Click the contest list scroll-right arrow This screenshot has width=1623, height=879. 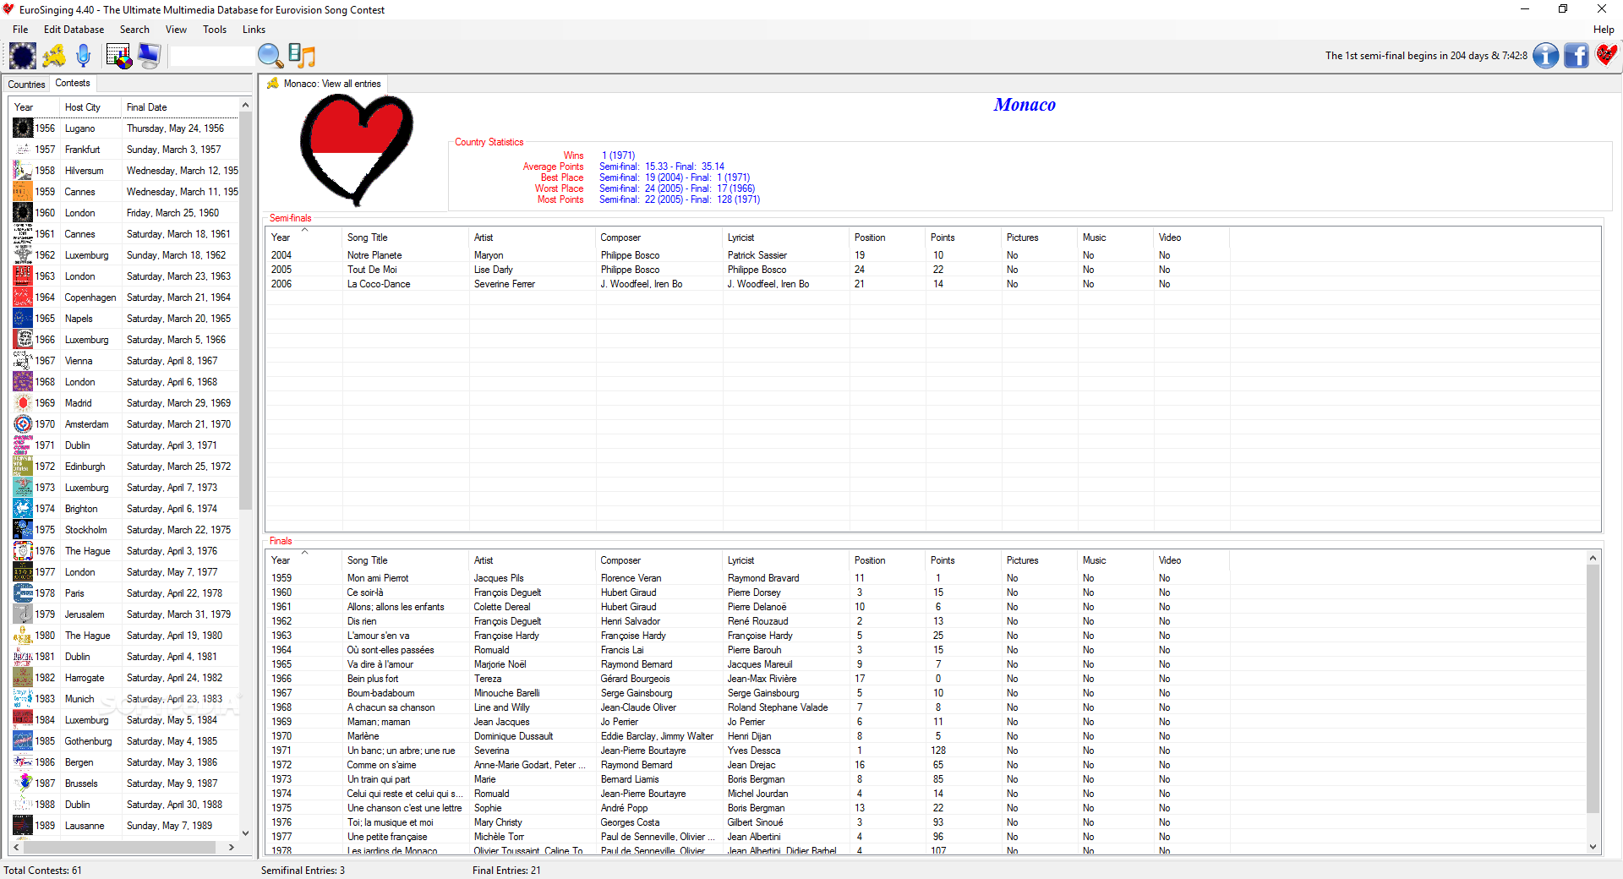tap(232, 847)
